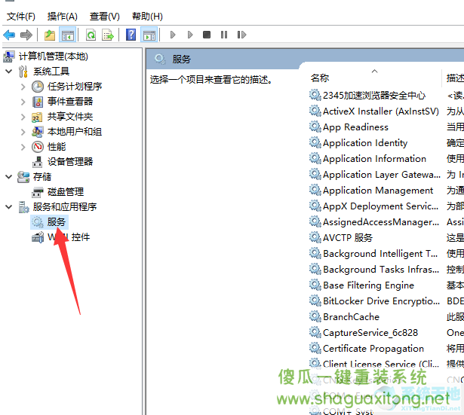Click the Refresh toolbar icon
The width and height of the screenshot is (464, 415).
pos(91,35)
